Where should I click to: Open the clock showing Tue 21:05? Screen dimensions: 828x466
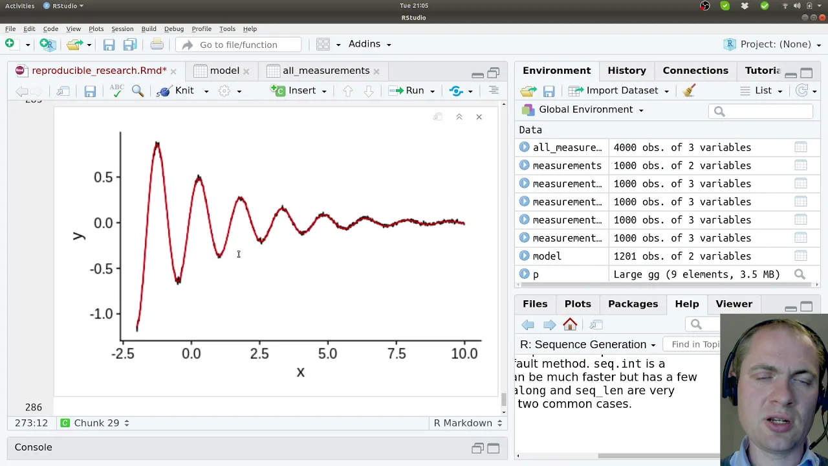[414, 6]
